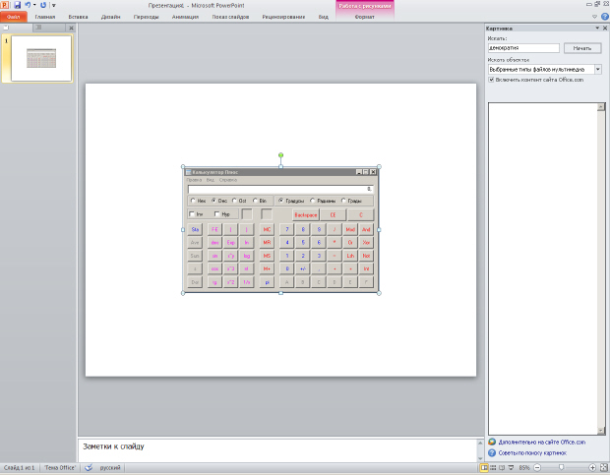Click the zoom slider in status bar
This screenshot has width=610, height=475.
(x=562, y=468)
